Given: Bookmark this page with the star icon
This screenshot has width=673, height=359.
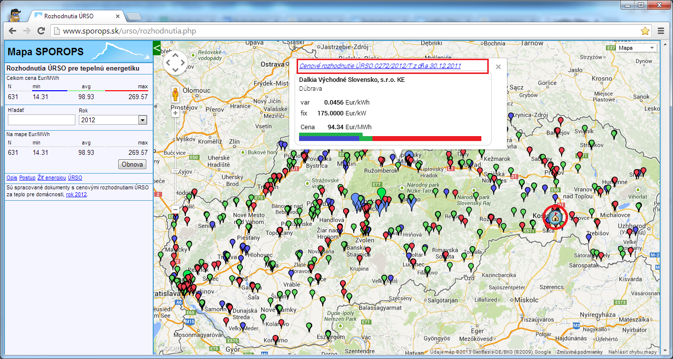Looking at the screenshot, I should pos(645,31).
